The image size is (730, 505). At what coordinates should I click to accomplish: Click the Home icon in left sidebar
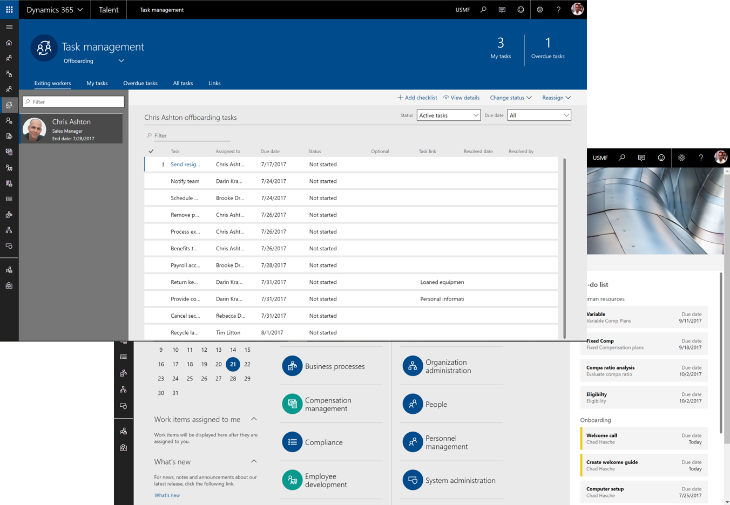point(9,43)
